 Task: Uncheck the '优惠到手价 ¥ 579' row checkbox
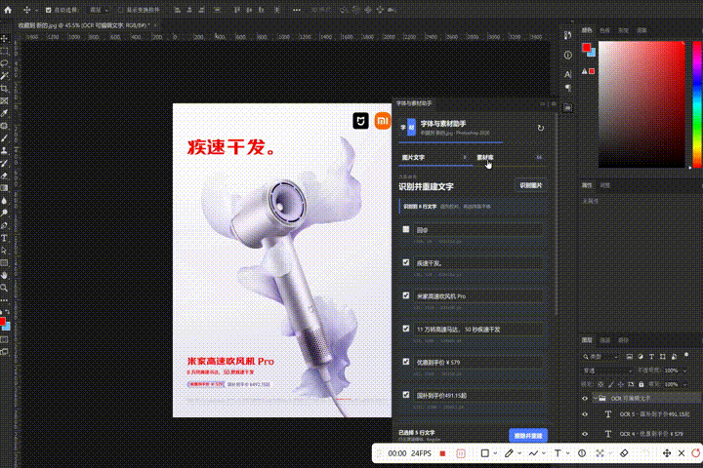click(406, 362)
